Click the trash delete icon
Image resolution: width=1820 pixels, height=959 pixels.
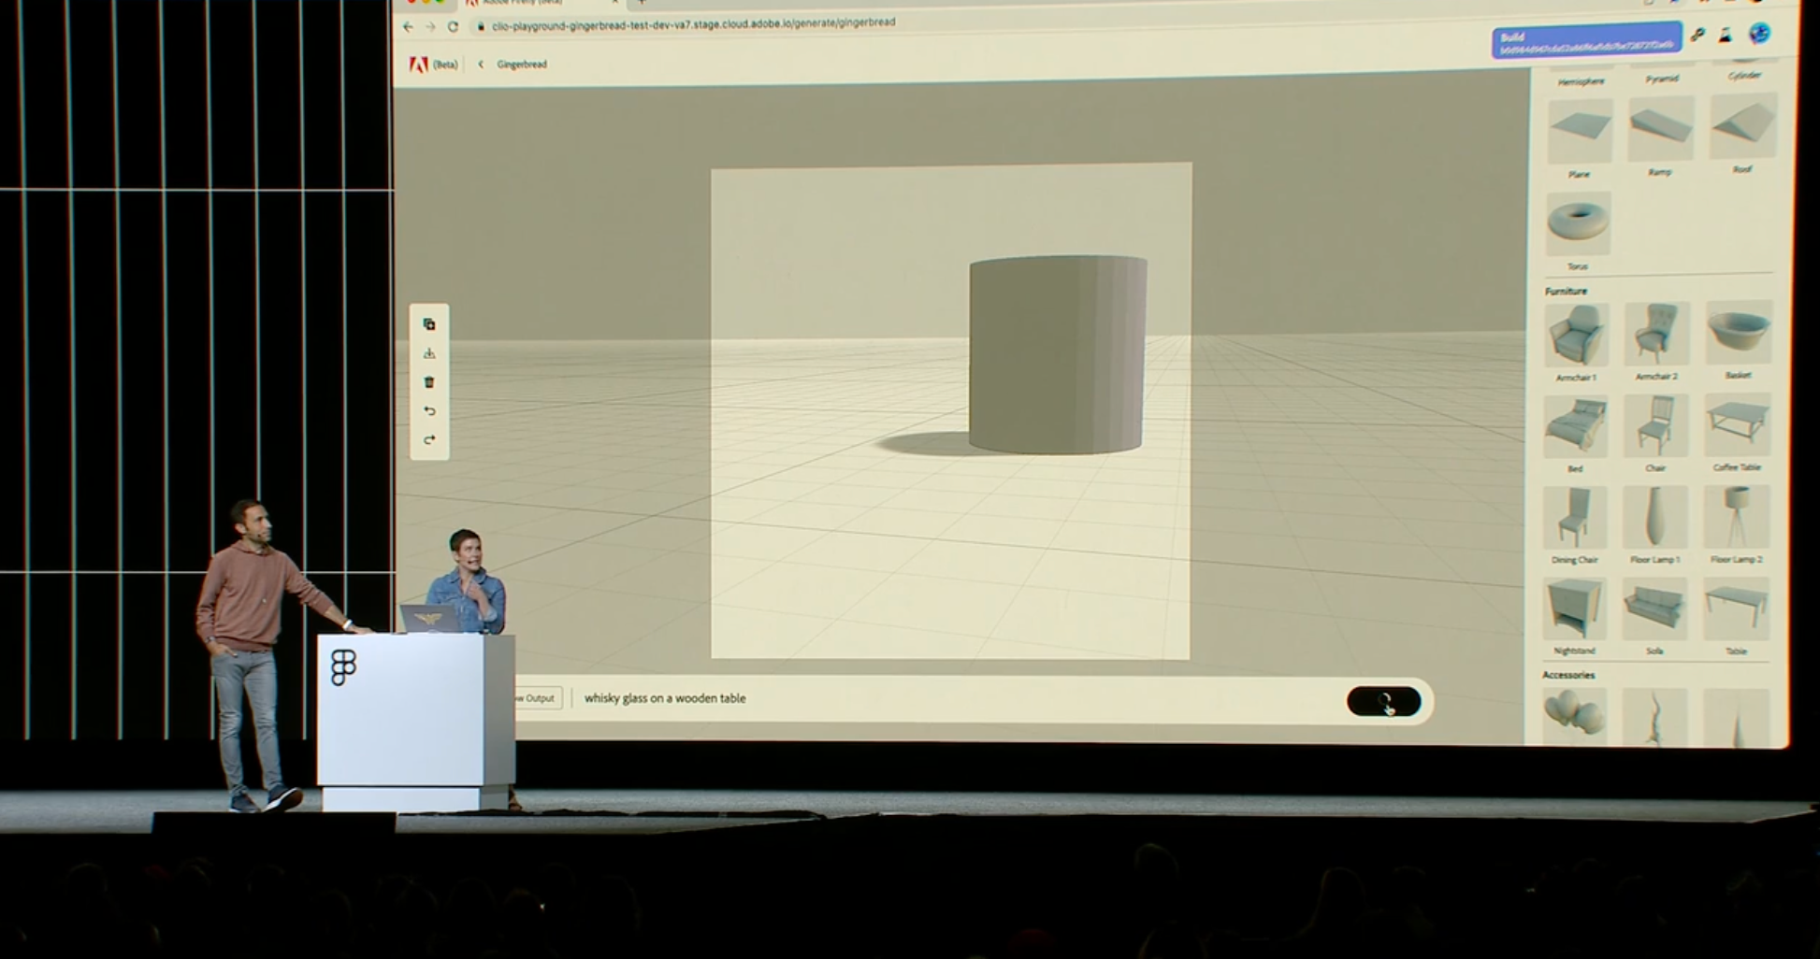(429, 382)
